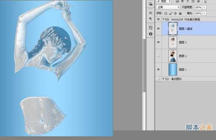Click the lock all padlock icon
216x140 pixels.
point(180,13)
